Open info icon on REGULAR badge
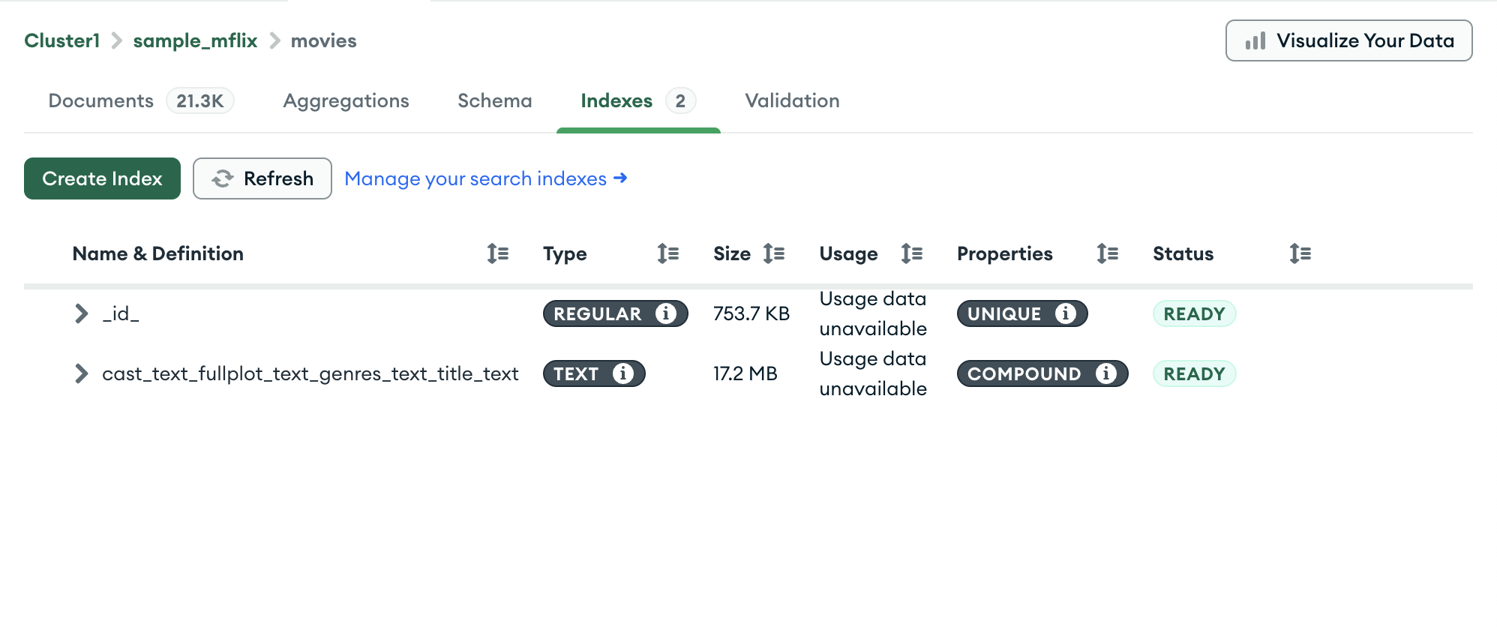This screenshot has height=627, width=1497. point(665,313)
